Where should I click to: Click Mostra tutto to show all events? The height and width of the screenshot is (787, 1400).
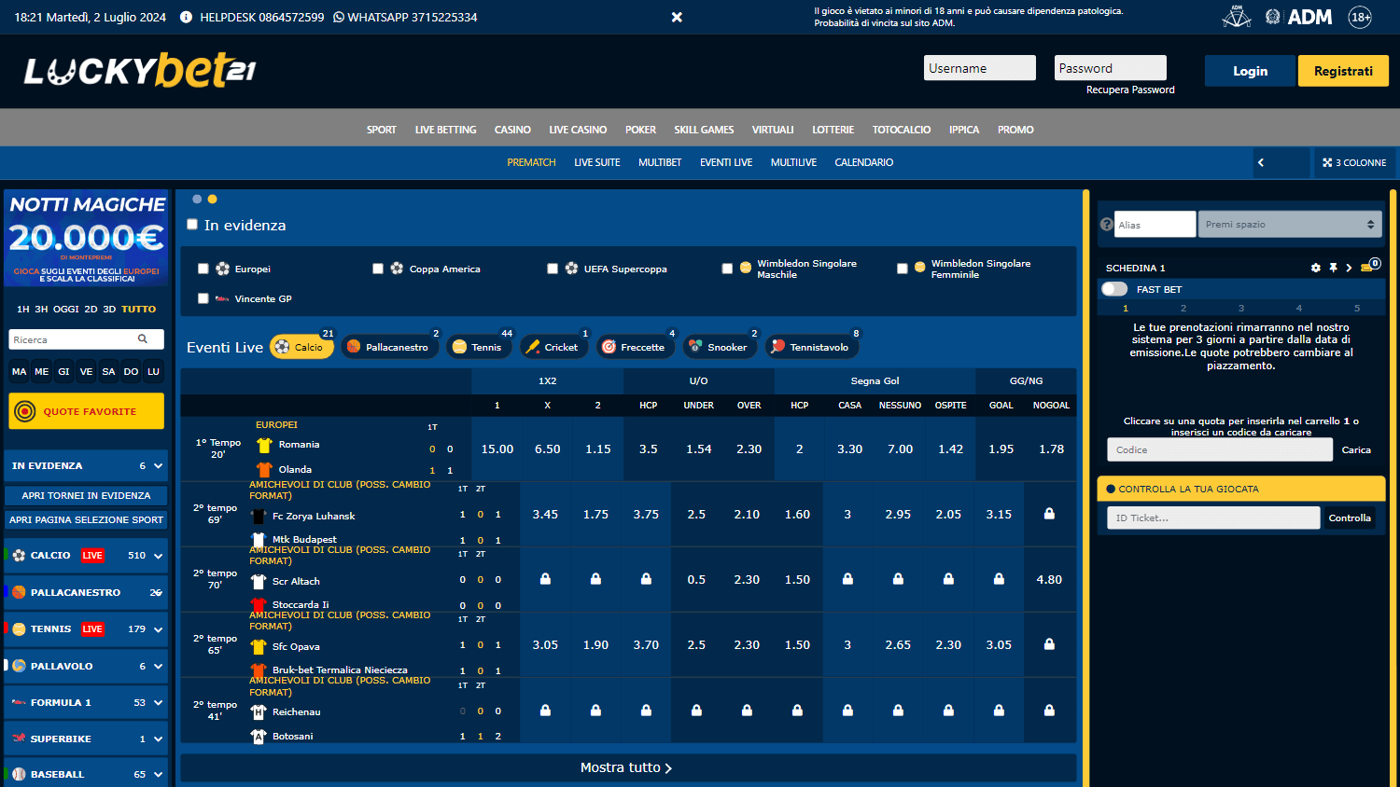coord(627,767)
